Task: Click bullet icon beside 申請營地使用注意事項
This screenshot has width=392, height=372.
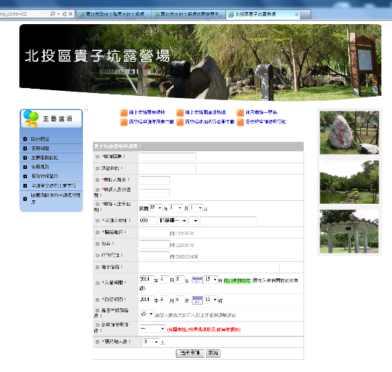Action: [x=25, y=186]
